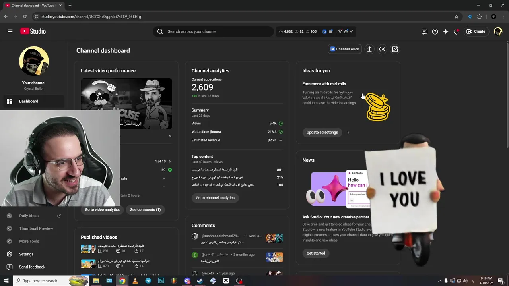509x286 pixels.
Task: Open the latest video thumbnail
Action: tap(126, 103)
